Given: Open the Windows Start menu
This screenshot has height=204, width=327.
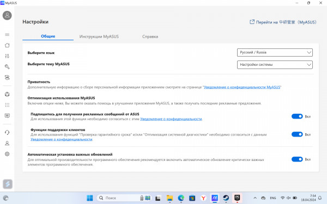Looking at the screenshot, I should (x=90, y=198).
